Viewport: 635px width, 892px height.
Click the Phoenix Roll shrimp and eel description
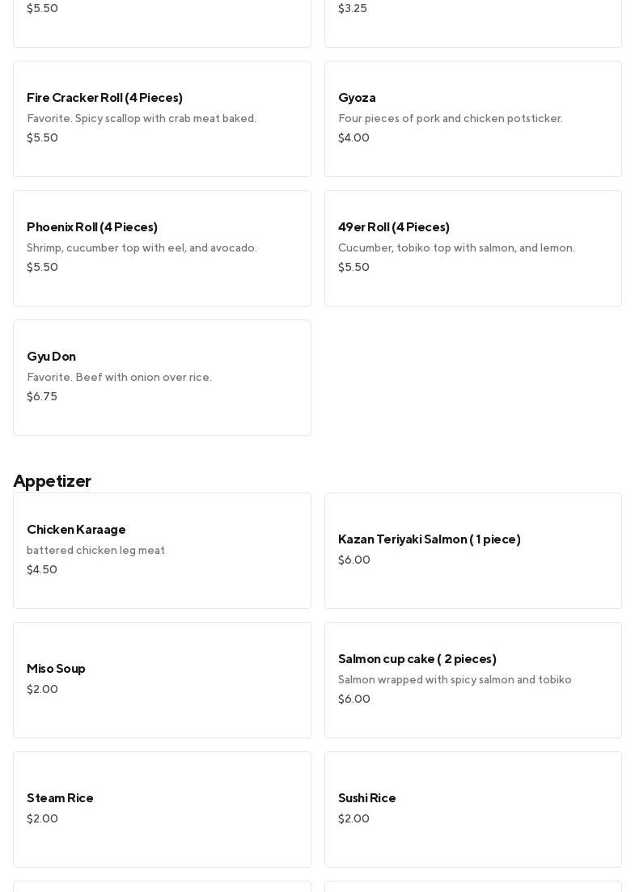tap(142, 248)
